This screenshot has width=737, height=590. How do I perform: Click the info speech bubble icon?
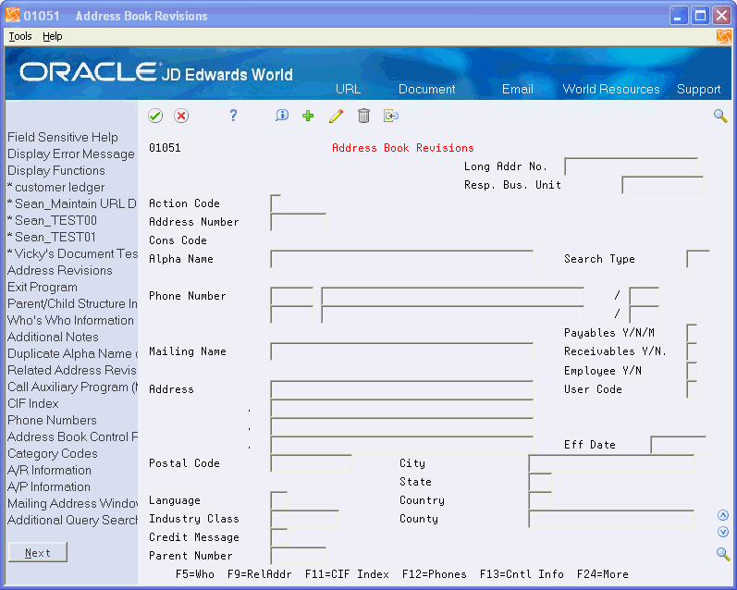pyautogui.click(x=282, y=116)
